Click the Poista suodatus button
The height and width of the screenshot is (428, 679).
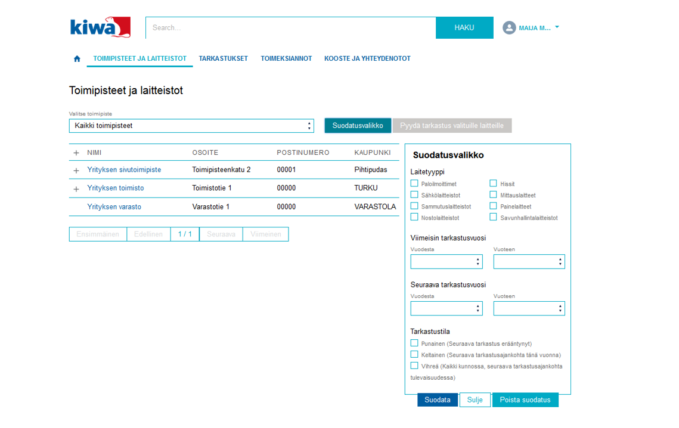pos(525,400)
